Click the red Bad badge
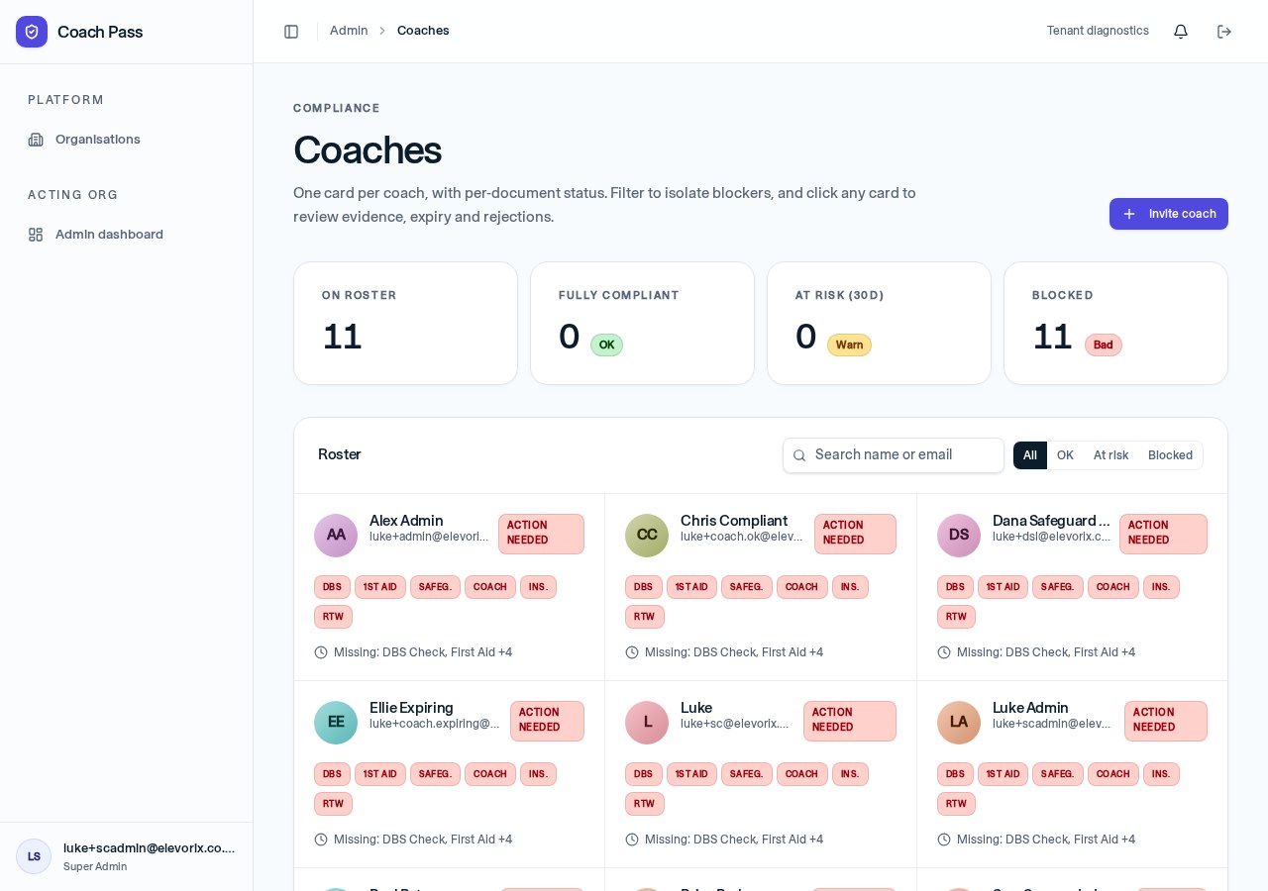The width and height of the screenshot is (1268, 891). [x=1103, y=346]
